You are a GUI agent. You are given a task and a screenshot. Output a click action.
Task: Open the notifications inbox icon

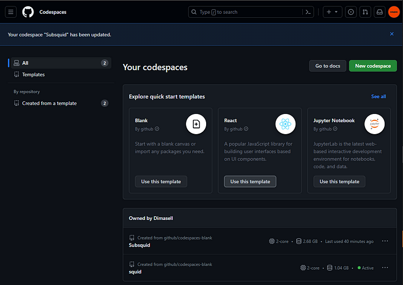pos(379,12)
